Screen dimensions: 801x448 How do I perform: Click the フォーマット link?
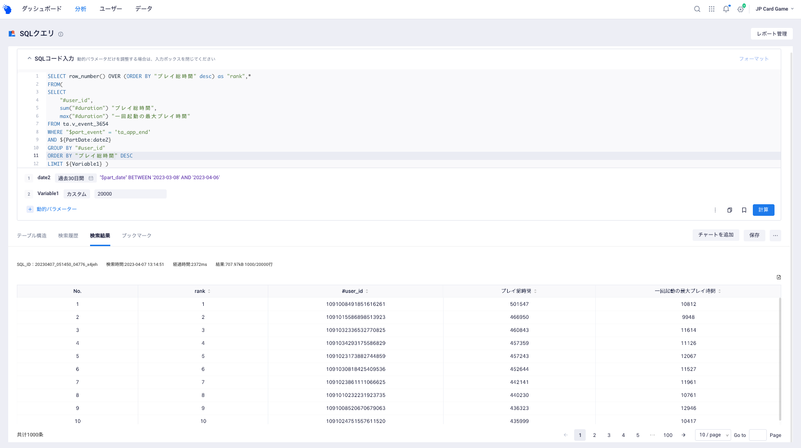754,59
